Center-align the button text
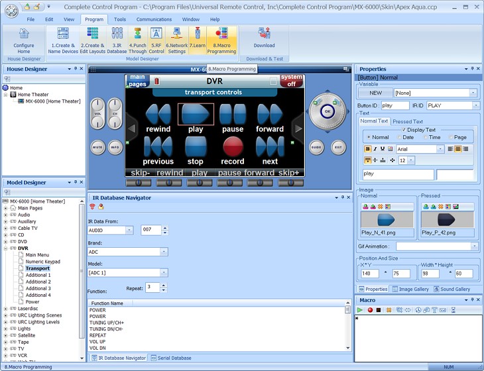484x371 pixels. pos(458,149)
